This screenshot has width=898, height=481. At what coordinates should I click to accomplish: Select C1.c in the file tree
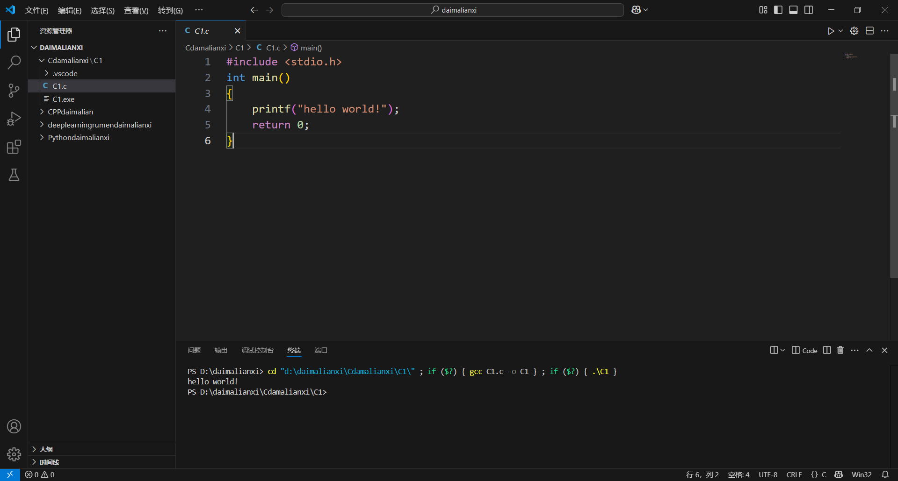[102, 86]
